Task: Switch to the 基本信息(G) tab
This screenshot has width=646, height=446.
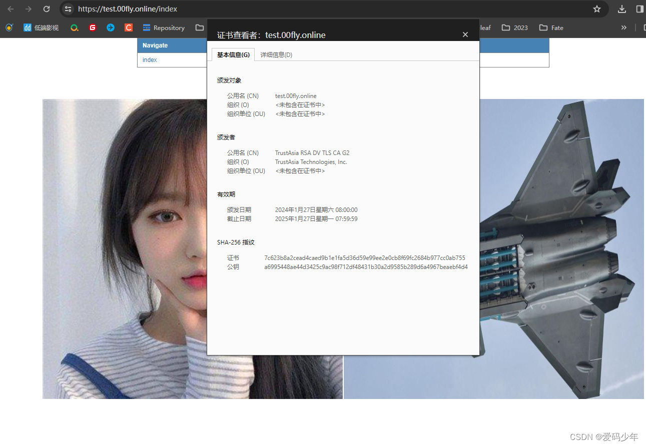Action: (x=233, y=55)
